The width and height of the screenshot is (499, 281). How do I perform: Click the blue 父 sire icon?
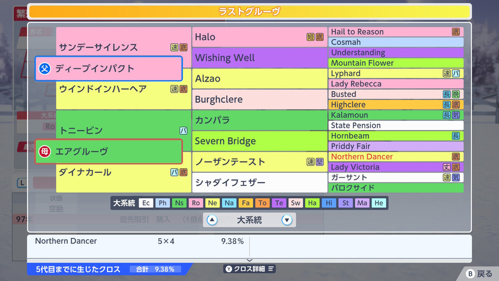point(44,68)
